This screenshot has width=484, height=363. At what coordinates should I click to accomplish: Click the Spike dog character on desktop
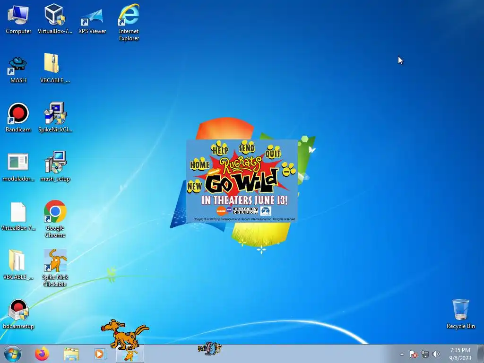(x=125, y=335)
